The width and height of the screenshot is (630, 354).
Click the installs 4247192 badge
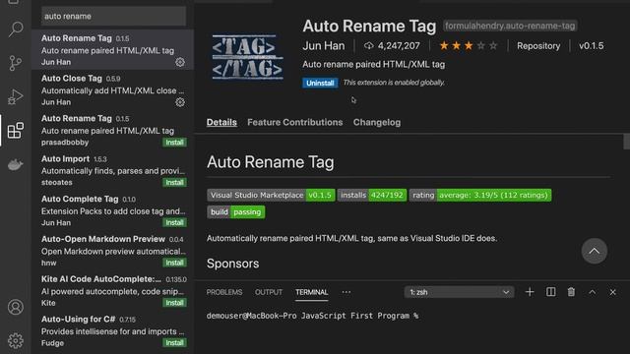tap(372, 195)
